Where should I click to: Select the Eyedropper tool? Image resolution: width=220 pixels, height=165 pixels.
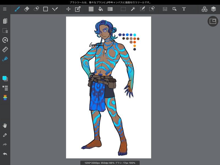point(5,135)
